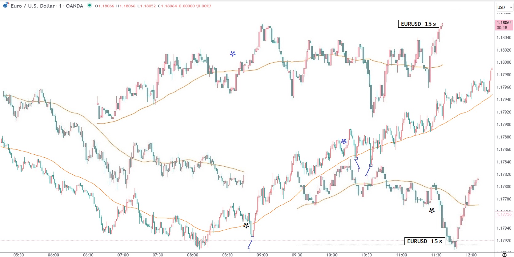Click the high value H1.18066
The width and height of the screenshot is (514, 257).
[126, 6]
